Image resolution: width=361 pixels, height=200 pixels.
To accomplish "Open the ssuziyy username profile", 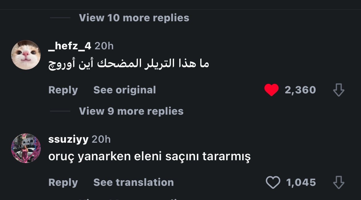I will pyautogui.click(x=68, y=139).
